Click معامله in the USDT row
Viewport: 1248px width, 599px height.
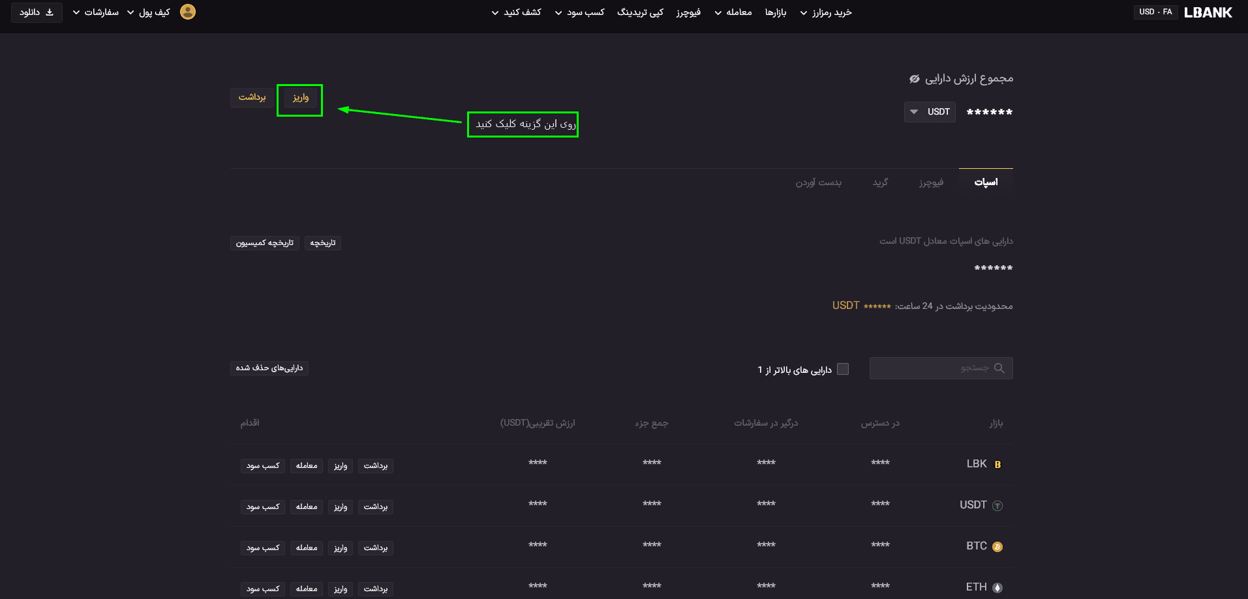(307, 507)
